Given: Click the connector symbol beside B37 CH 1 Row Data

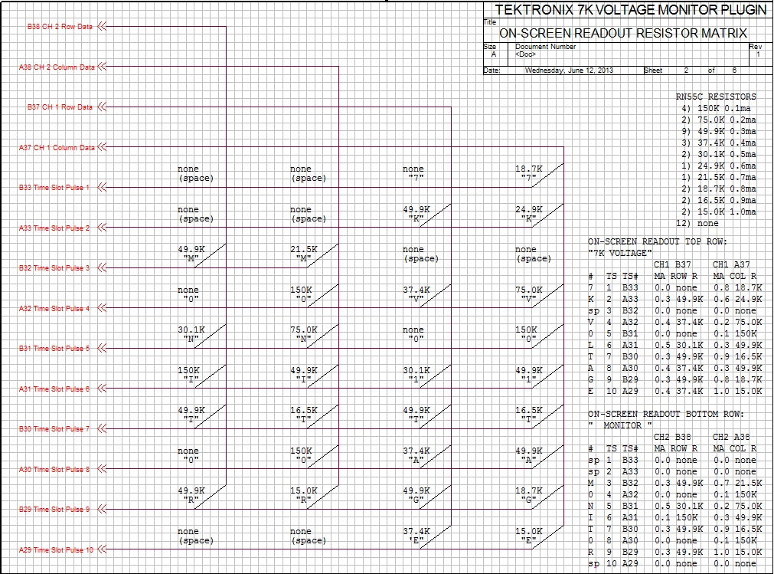Looking at the screenshot, I should [x=102, y=107].
